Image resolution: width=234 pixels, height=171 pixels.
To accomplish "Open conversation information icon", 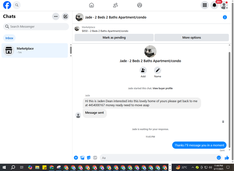I will pos(225,17).
